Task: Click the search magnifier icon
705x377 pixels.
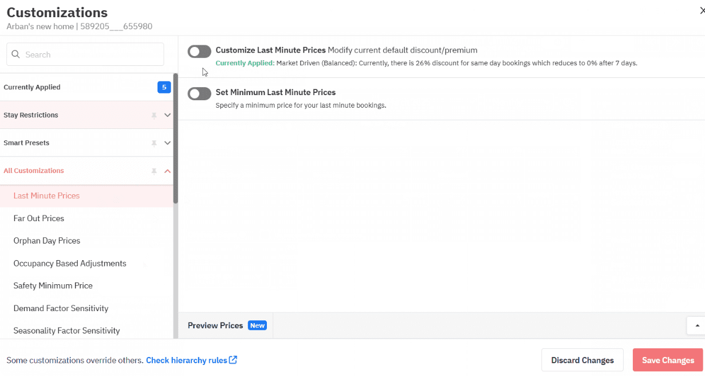Action: (15, 54)
